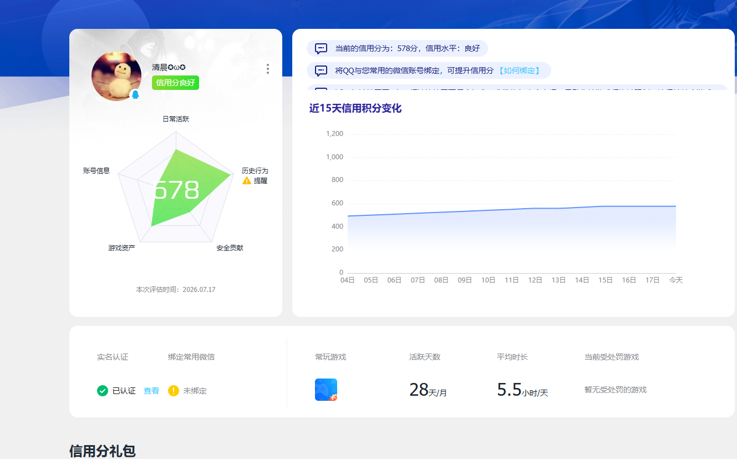Click the QQ penguin badge on avatar
Viewport: 737px width, 459px height.
[x=135, y=94]
